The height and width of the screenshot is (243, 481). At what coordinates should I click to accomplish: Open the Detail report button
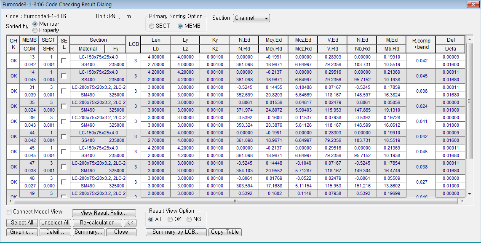tap(56, 232)
